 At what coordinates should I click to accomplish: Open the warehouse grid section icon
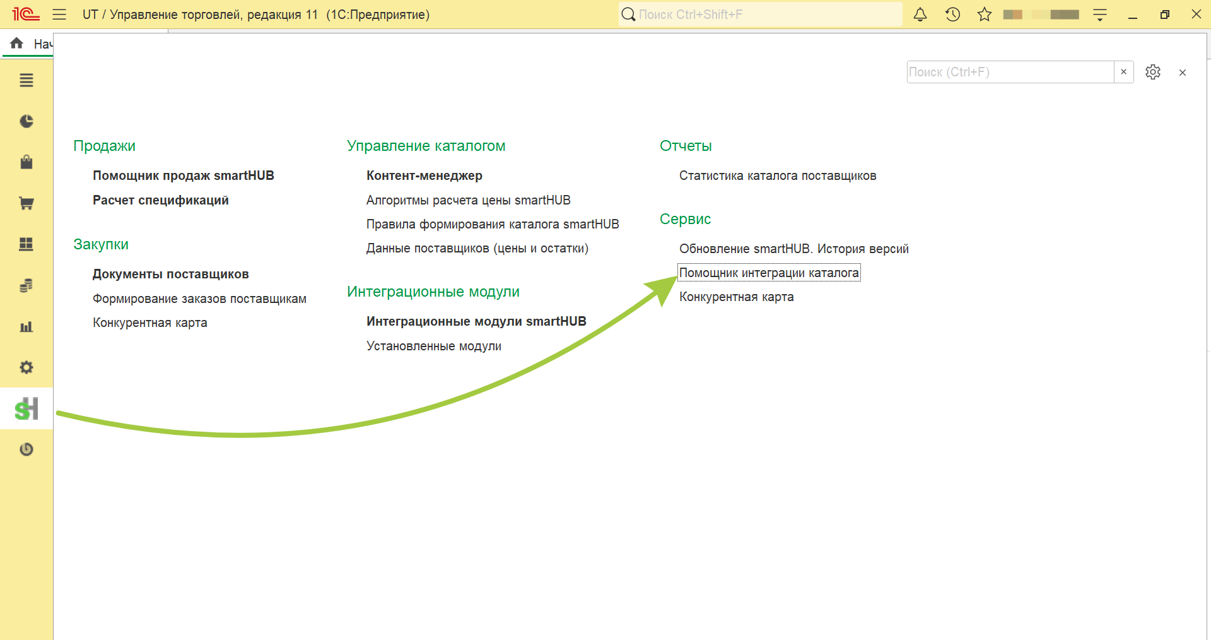tap(26, 244)
